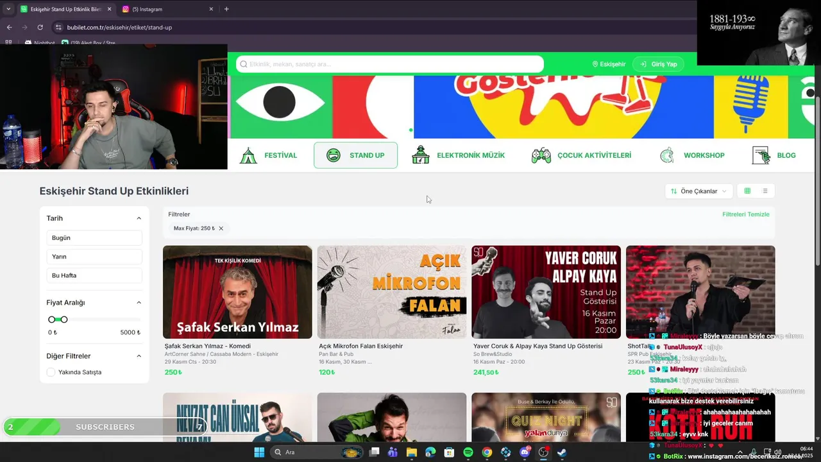821x462 pixels.
Task: Go back in browser history
Action: point(9,27)
